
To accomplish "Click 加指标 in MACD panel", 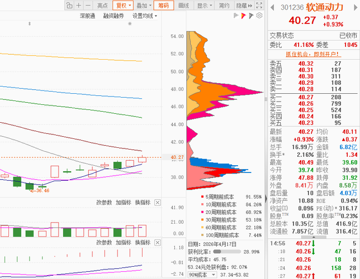I will pyautogui.click(x=124, y=243).
